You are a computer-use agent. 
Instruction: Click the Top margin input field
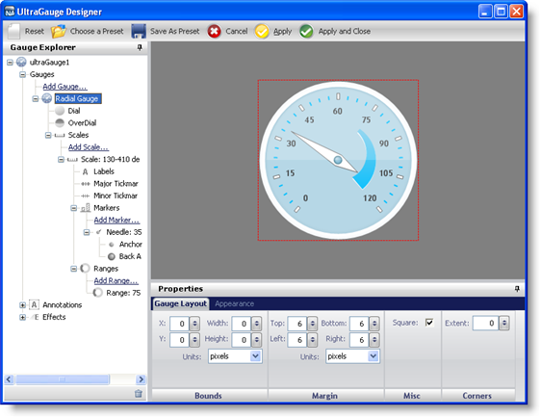point(297,324)
